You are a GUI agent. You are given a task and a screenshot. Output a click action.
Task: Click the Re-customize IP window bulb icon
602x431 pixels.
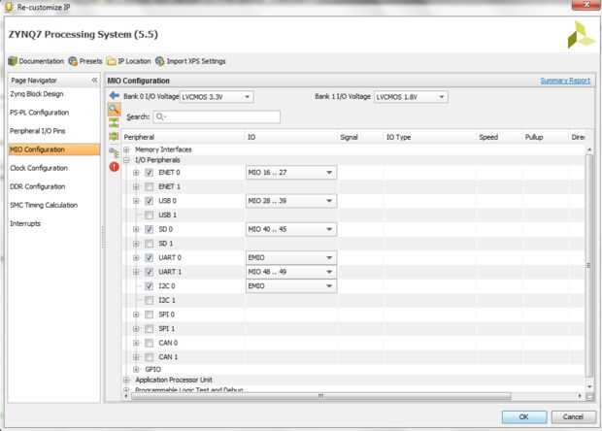[9, 7]
